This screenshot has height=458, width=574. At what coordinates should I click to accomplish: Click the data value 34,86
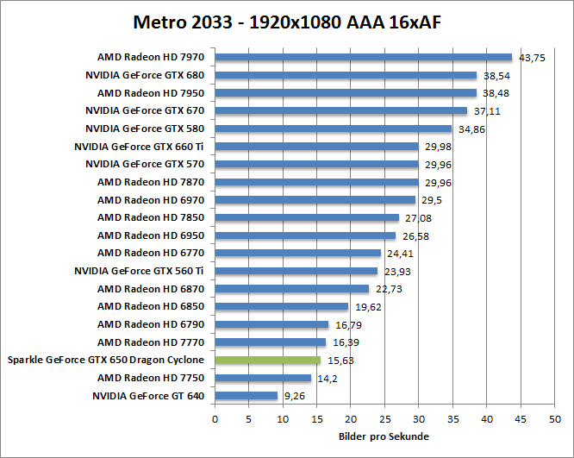click(471, 129)
